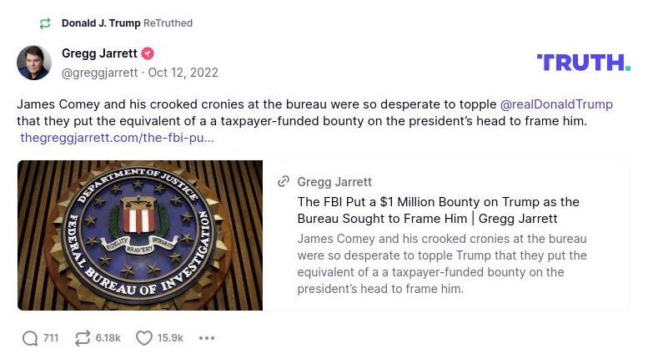Like the post with the heart icon

(144, 338)
